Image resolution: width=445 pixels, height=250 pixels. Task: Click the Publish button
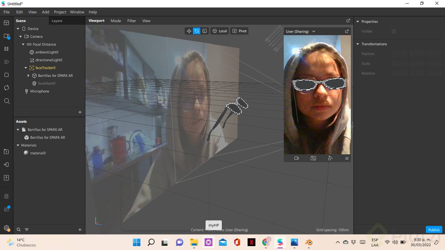pos(434,230)
